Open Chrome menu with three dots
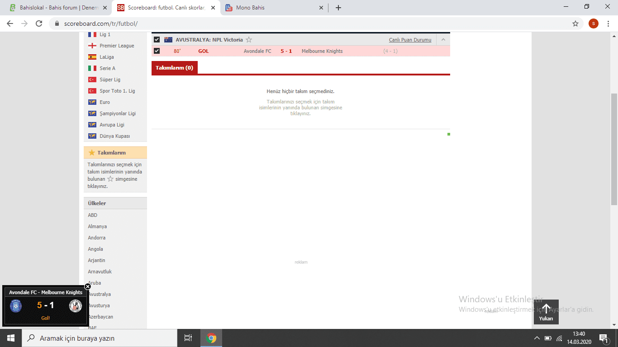The image size is (618, 347). (x=608, y=23)
